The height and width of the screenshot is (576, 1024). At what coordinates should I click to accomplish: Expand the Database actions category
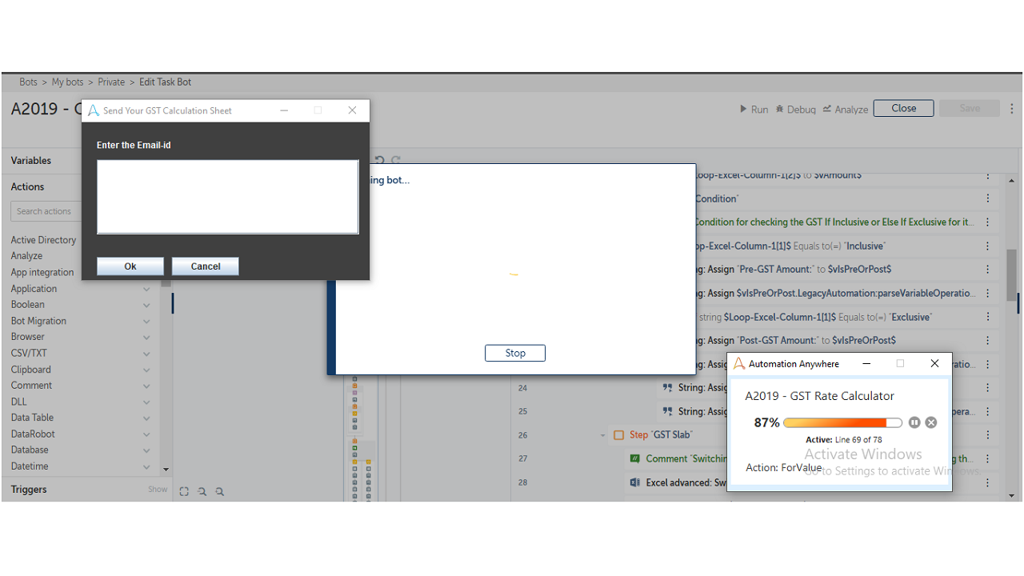click(146, 450)
